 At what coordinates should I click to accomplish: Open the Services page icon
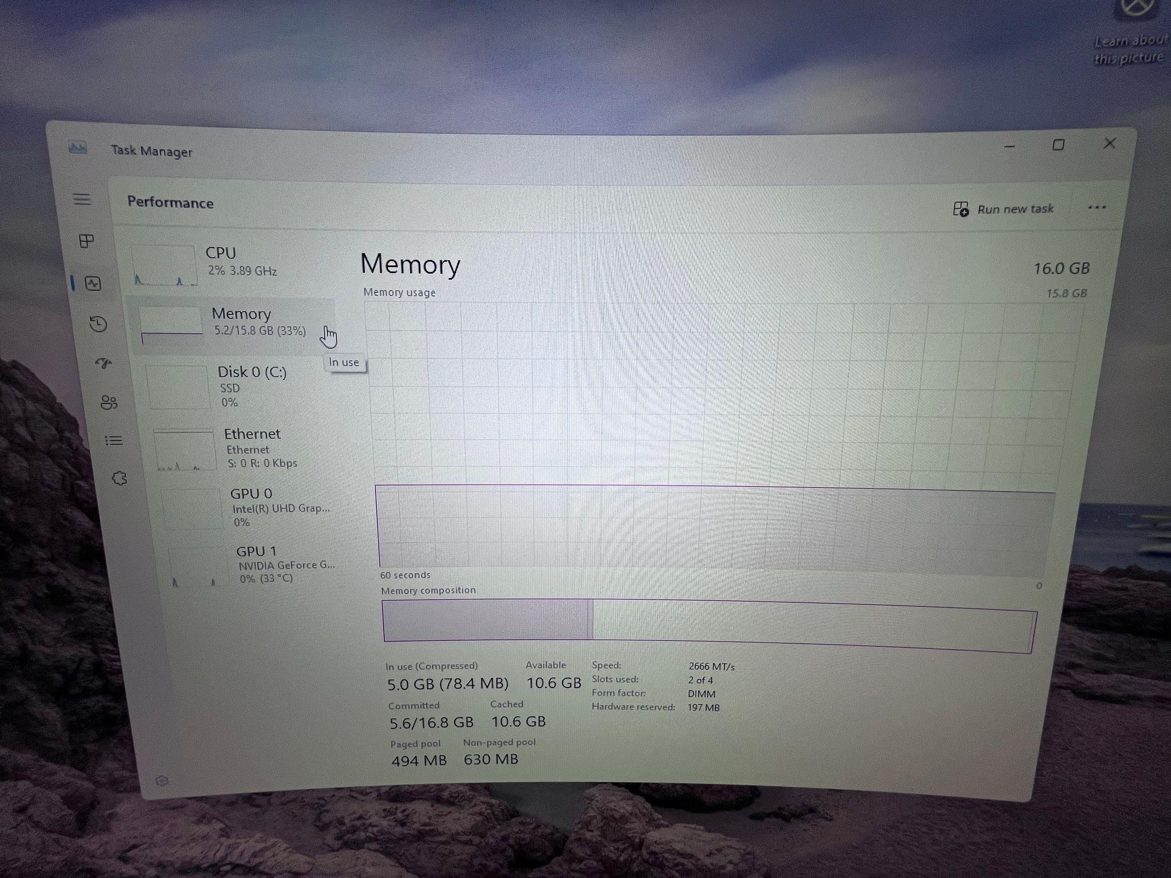[x=119, y=478]
